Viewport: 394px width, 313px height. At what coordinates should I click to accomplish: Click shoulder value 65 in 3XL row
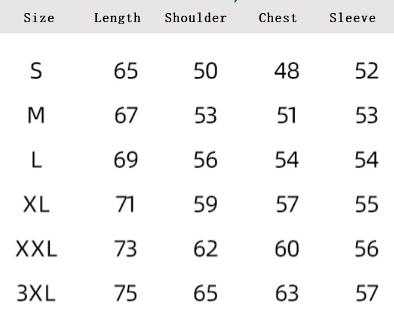tap(206, 293)
